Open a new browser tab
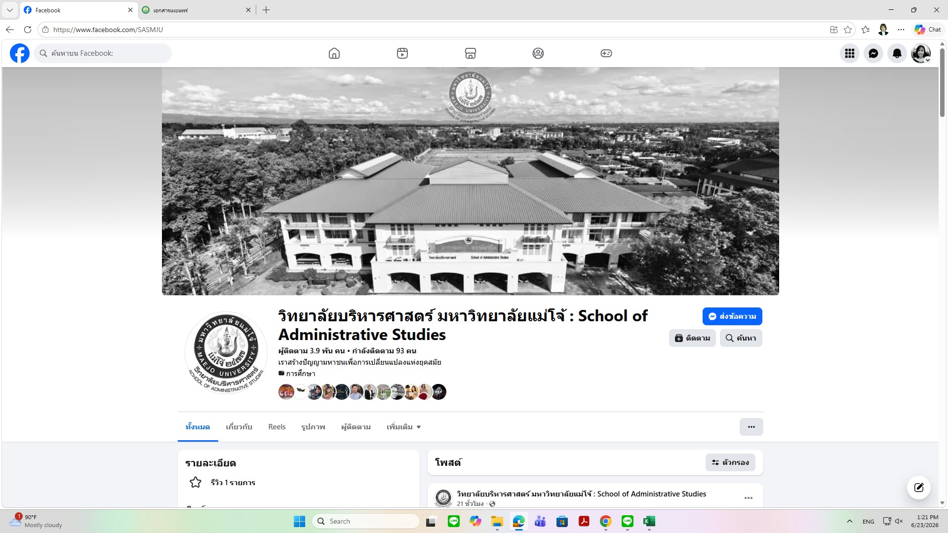Screen dimensions: 948x533 click(x=266, y=10)
